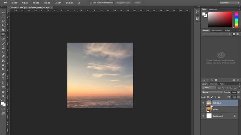Select the Brush tool
Image resolution: width=241 pixels, height=135 pixels.
click(3, 43)
